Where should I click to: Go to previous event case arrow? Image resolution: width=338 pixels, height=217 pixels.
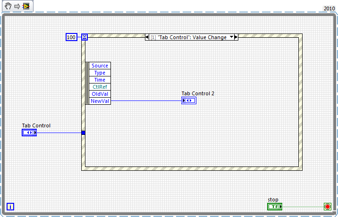pos(147,37)
